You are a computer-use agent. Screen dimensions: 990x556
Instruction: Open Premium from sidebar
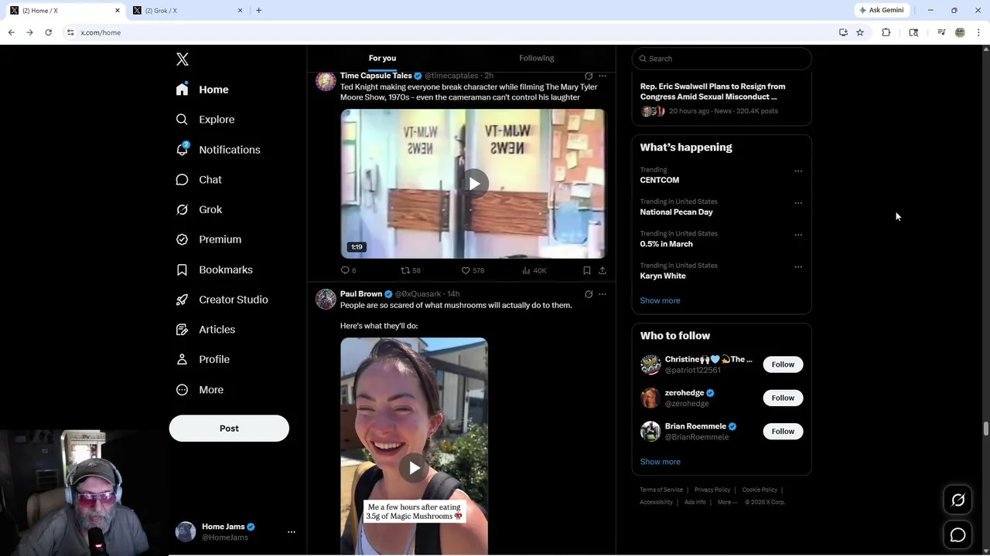point(209,239)
